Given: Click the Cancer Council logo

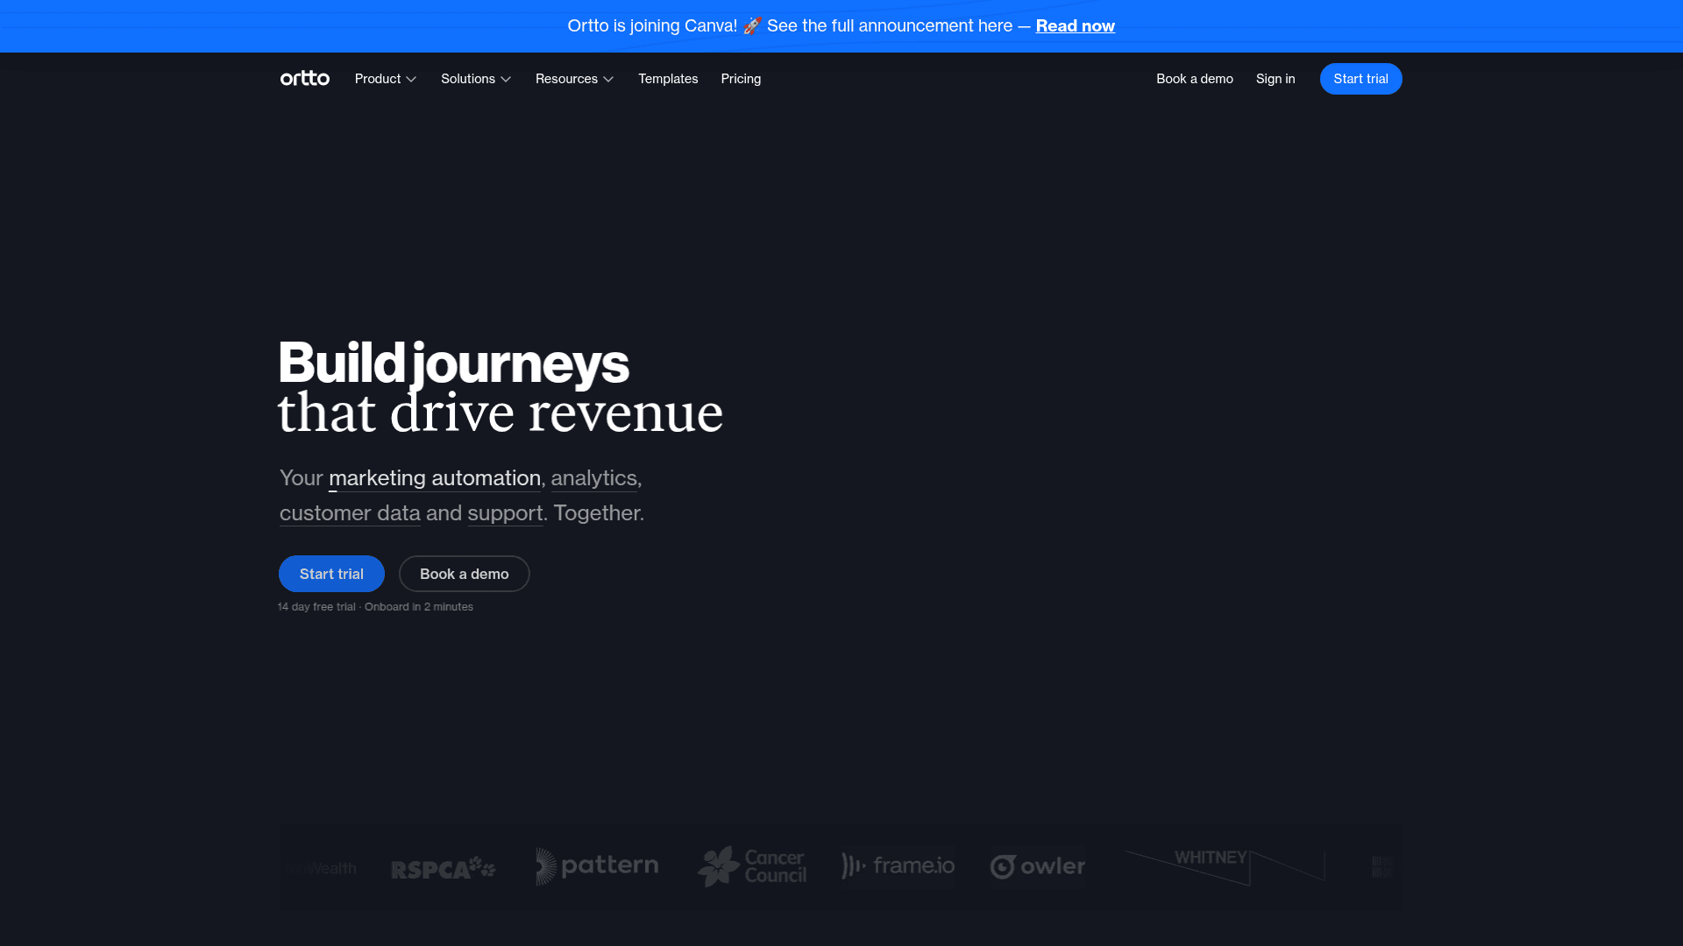Looking at the screenshot, I should (752, 866).
